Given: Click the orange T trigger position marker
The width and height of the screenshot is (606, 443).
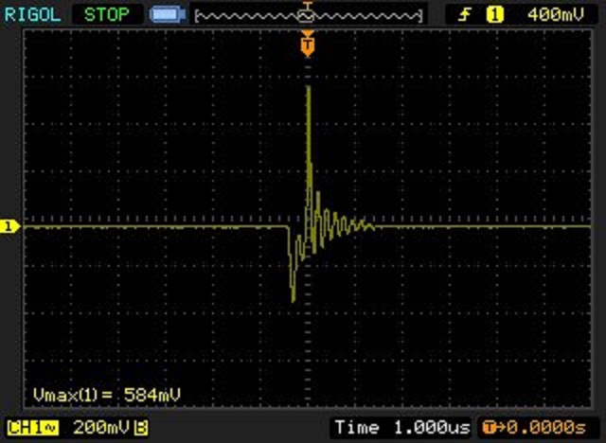Looking at the screenshot, I should click(x=308, y=44).
